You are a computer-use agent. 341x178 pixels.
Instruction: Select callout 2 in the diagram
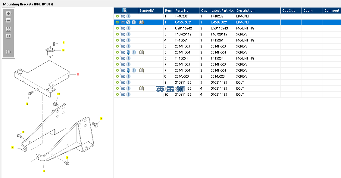pyautogui.click(x=63, y=50)
